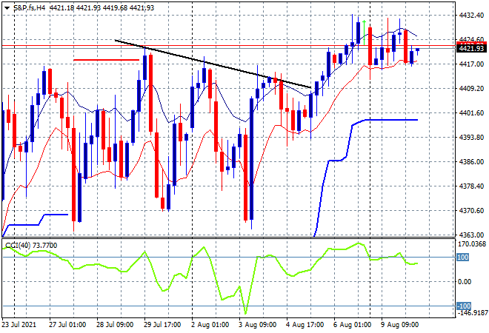
Task: Click the 4363.00 price scale label
Action: [471, 235]
